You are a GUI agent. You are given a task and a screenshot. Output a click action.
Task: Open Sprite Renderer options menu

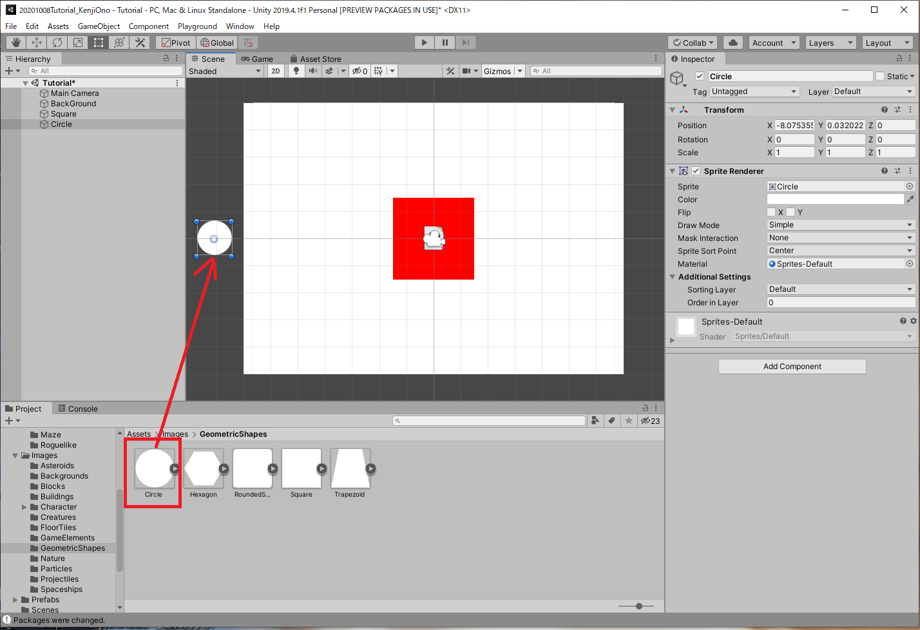910,171
